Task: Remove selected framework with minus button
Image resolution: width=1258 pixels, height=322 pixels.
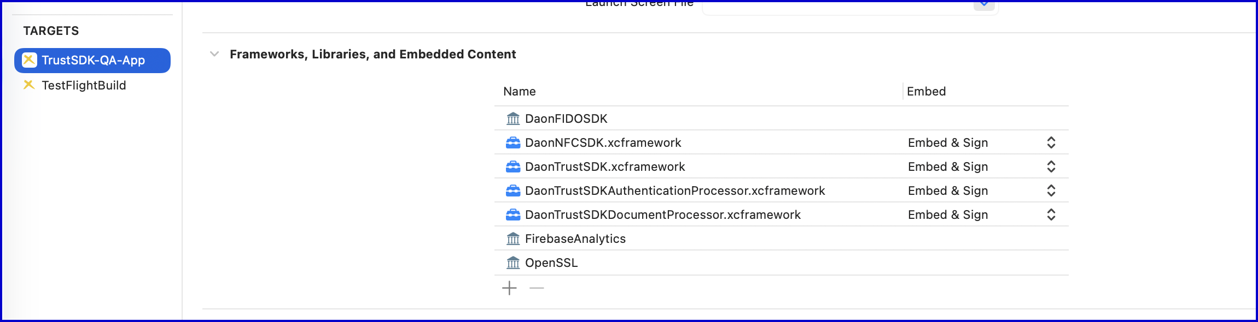Action: tap(537, 288)
